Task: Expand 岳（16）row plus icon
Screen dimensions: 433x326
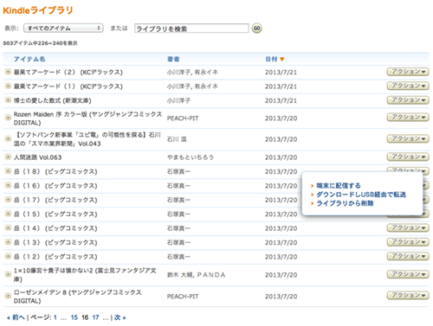Action: (x=8, y=185)
